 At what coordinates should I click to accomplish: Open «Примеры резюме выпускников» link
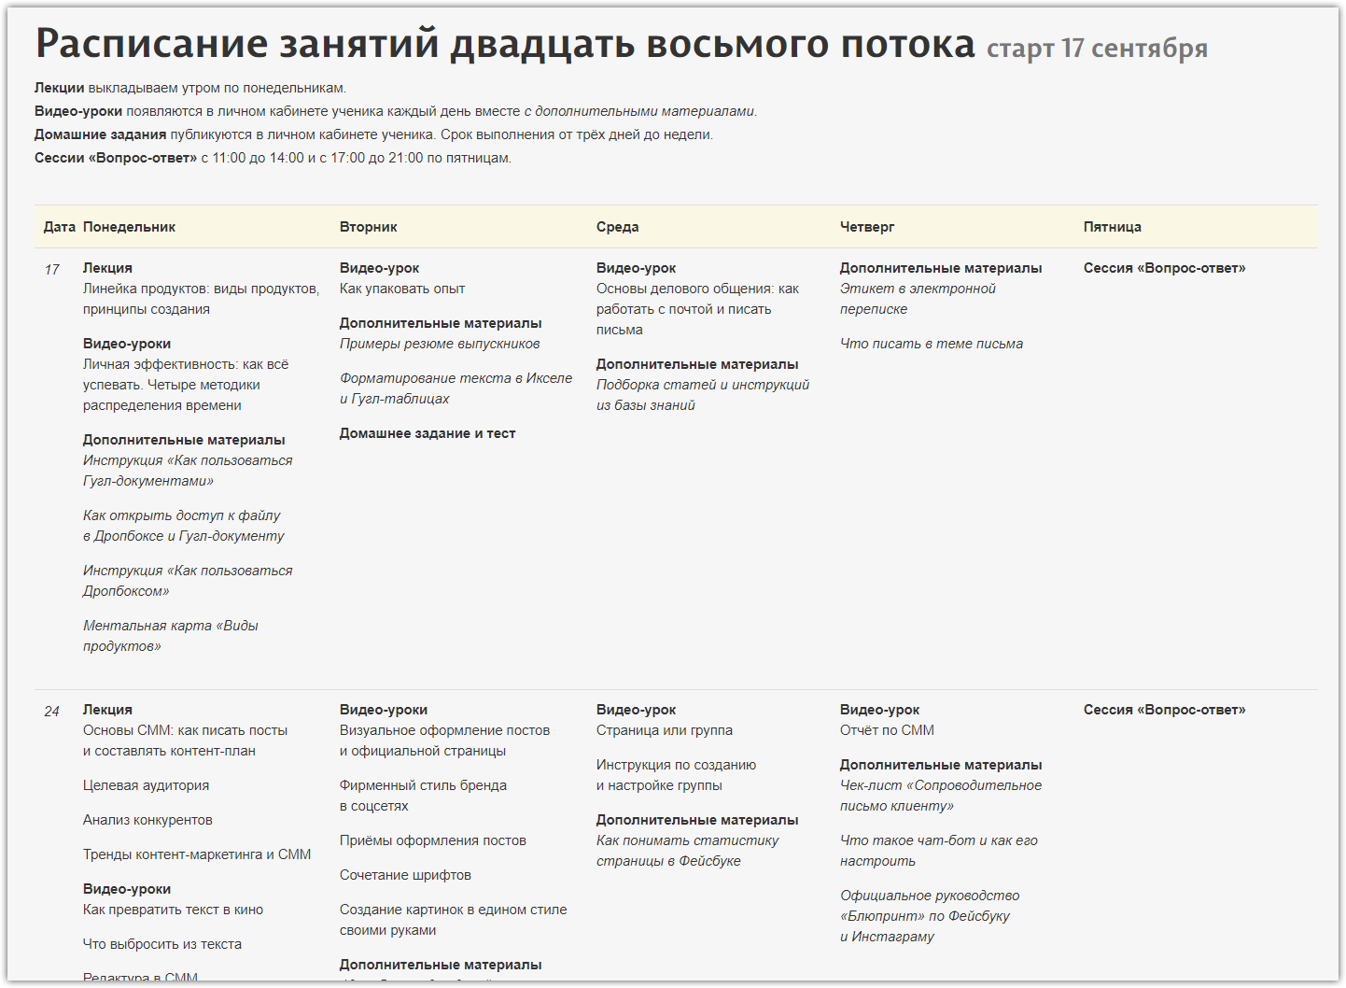tap(440, 344)
